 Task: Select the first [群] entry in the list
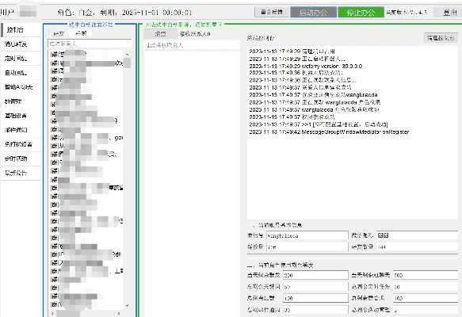click(86, 54)
